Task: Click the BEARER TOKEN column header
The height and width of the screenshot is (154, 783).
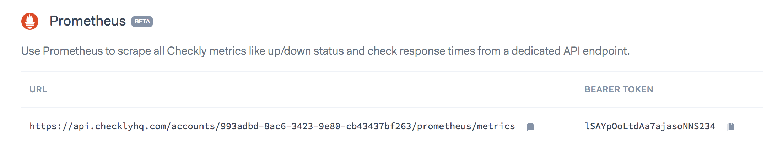Action: coord(619,89)
